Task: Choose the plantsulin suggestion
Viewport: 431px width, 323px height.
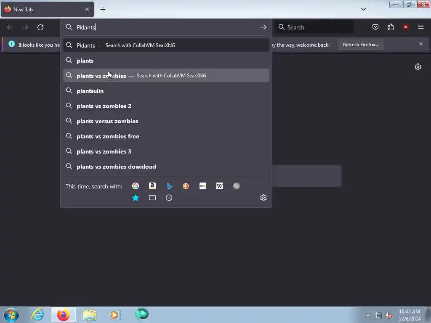Action: coord(166,91)
